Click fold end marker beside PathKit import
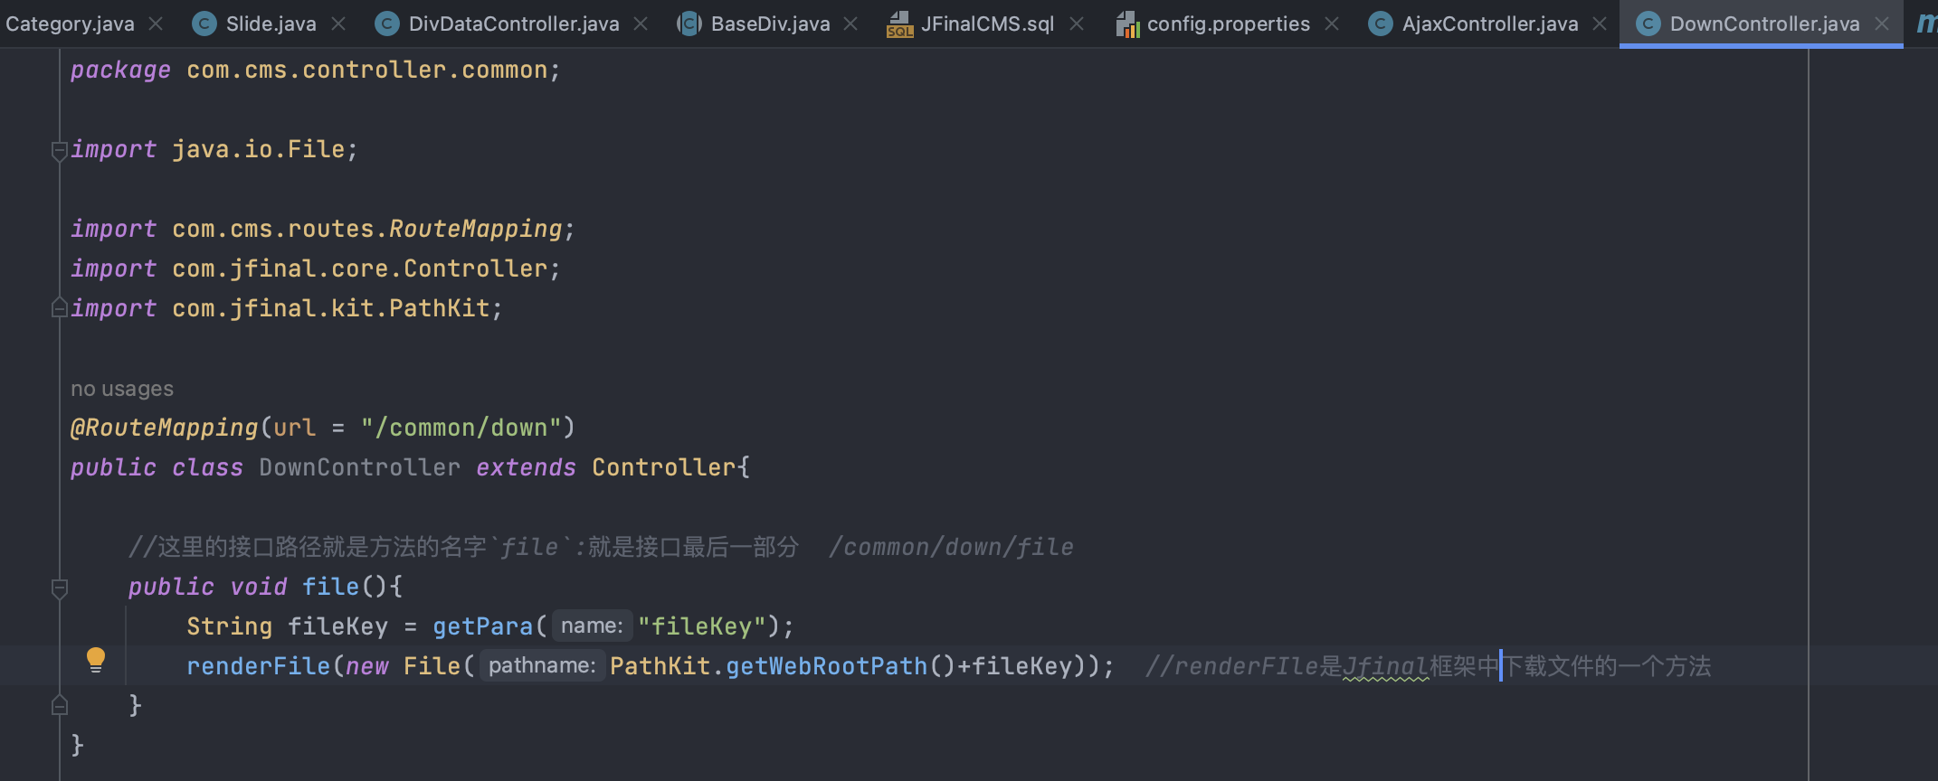This screenshot has width=1938, height=781. pyautogui.click(x=60, y=308)
